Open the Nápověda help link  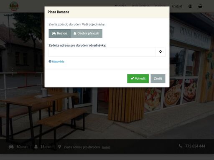coord(58,62)
